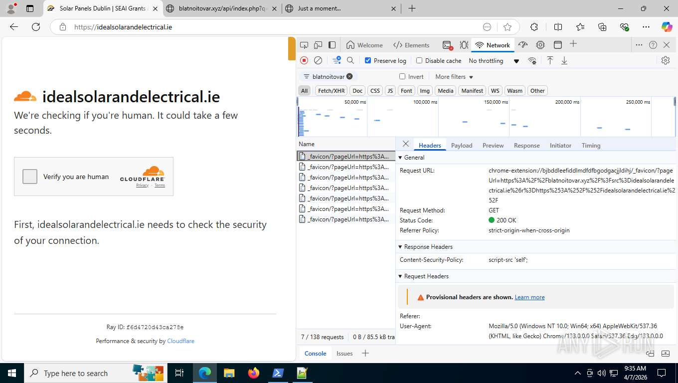This screenshot has height=383, width=678.
Task: Add more tools with plus icon
Action: pyautogui.click(x=573, y=44)
